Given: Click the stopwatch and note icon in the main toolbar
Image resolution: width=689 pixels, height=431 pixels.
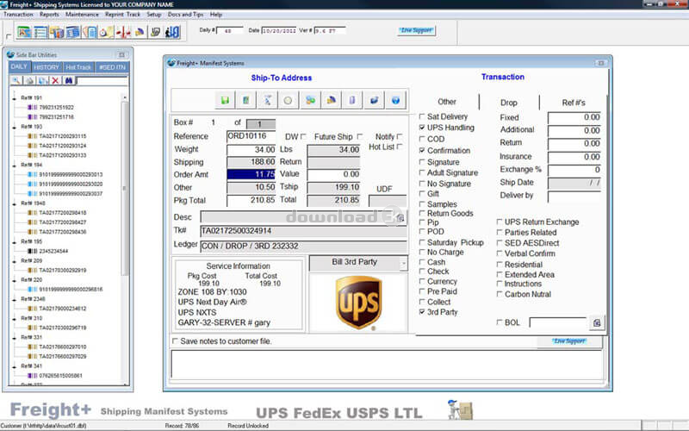Looking at the screenshot, I should 106,32.
